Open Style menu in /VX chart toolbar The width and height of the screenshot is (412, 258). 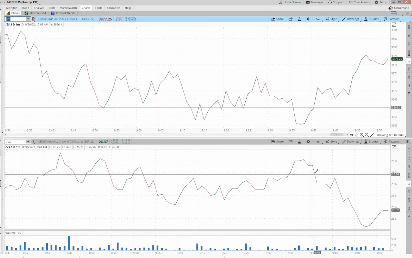point(331,142)
